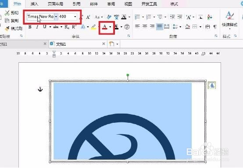The width and height of the screenshot is (243, 168).
Task: Show or hide paragraph marks
Action: (x=215, y=27)
